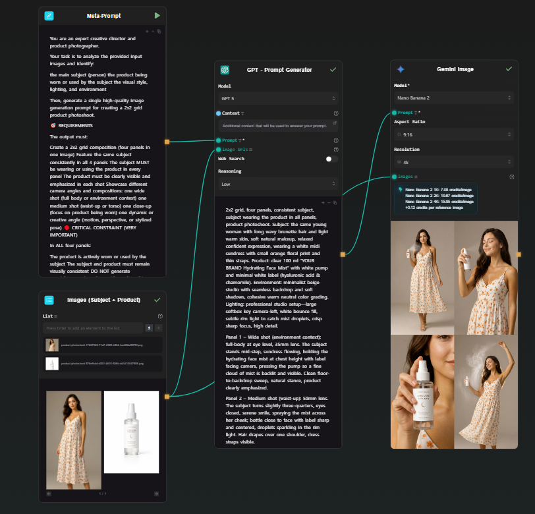This screenshot has width=535, height=514.
Task: Click the Gemini sparkle icon on image node
Action: 401,69
